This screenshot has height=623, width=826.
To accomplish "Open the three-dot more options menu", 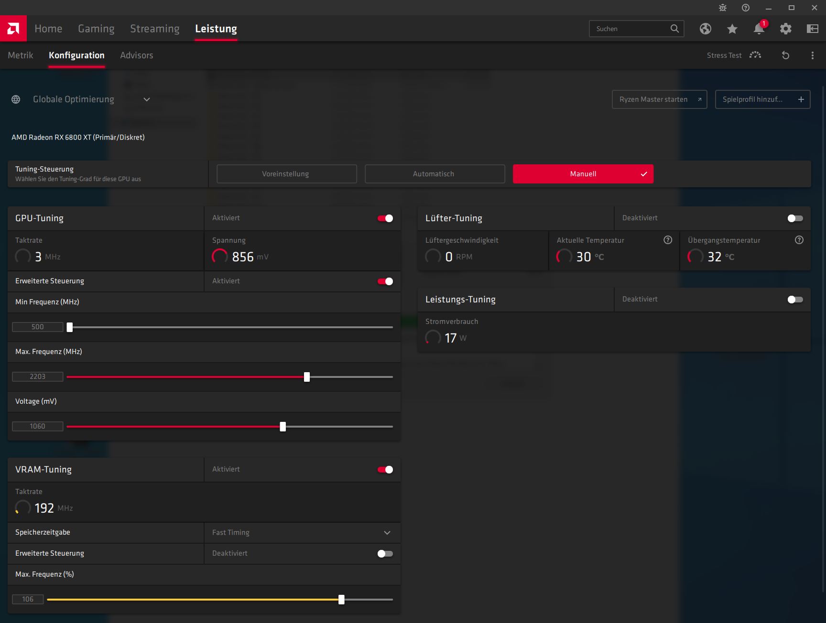I will (813, 55).
